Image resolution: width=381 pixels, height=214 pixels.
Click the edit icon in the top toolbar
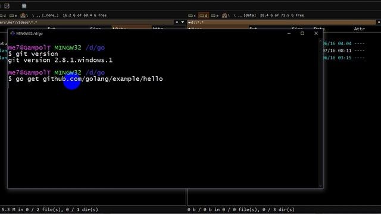7,6
